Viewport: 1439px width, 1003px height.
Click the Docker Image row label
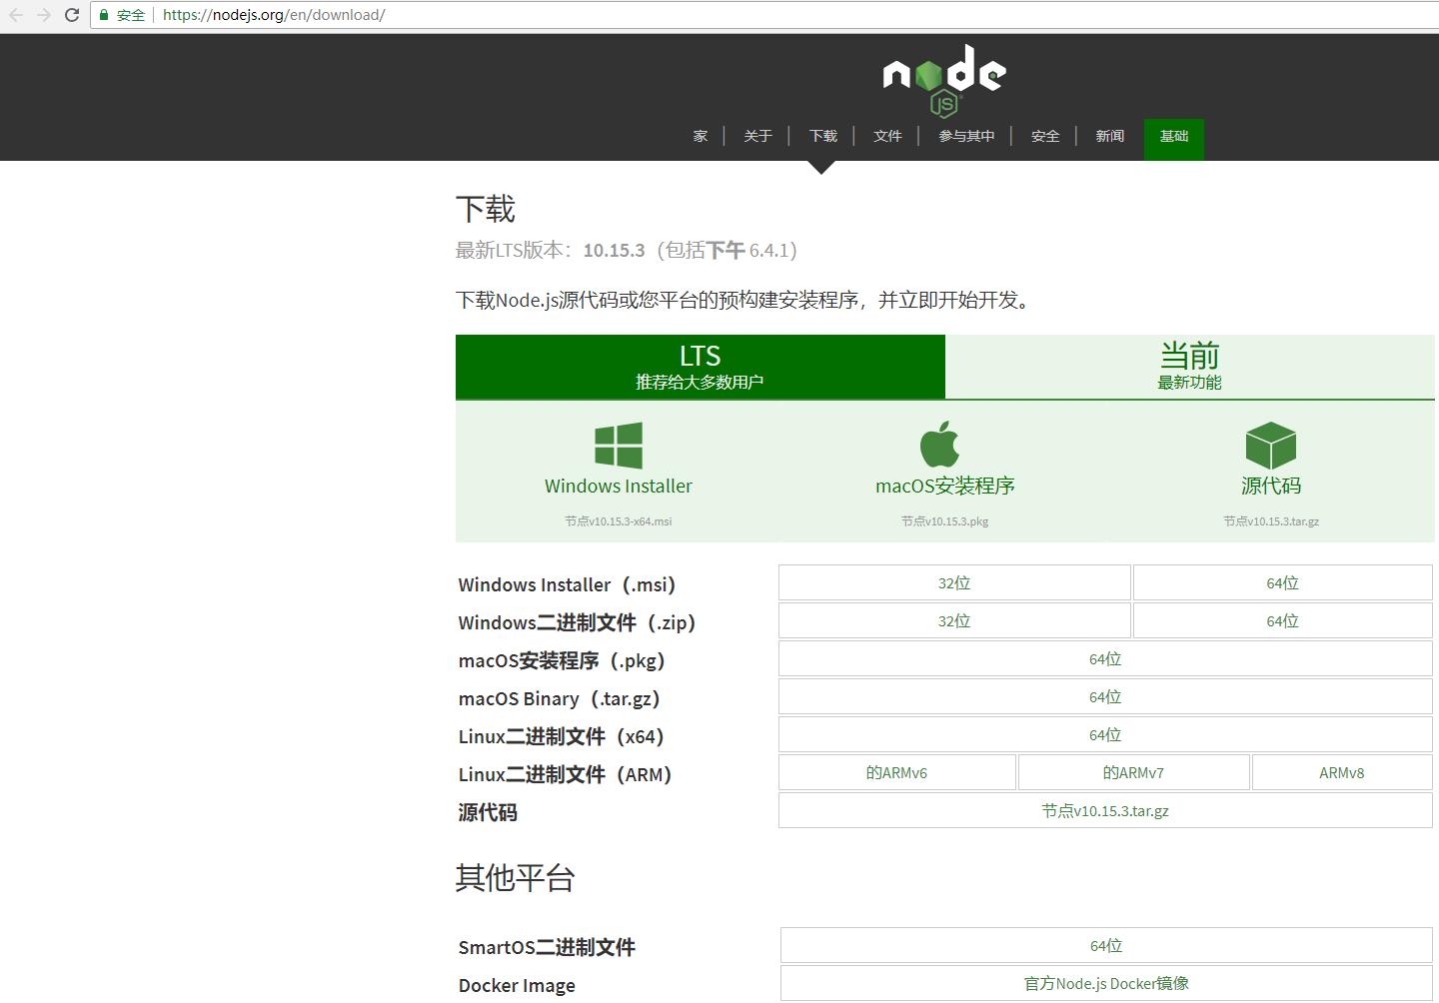(x=517, y=986)
